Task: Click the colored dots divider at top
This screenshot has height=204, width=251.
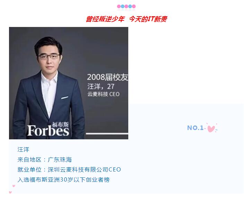Action: (126, 6)
